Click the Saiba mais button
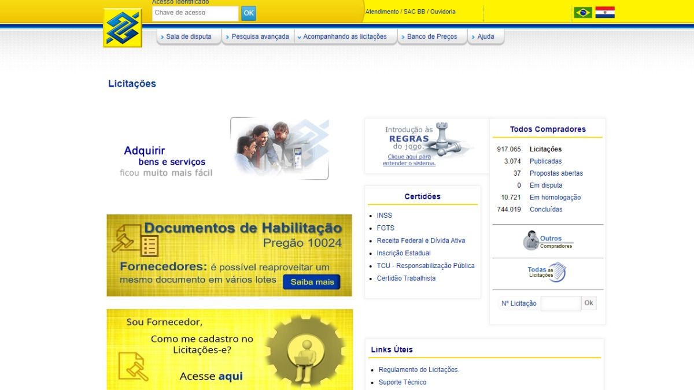The width and height of the screenshot is (694, 390). pyautogui.click(x=312, y=282)
